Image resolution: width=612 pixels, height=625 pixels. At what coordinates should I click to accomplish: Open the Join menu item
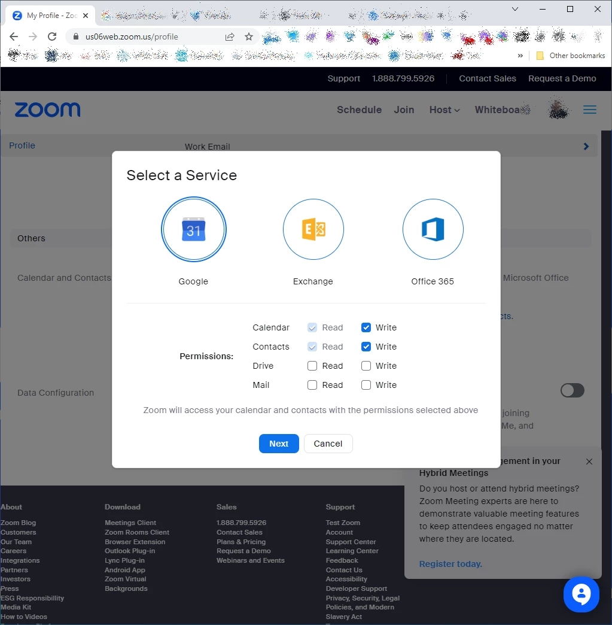click(404, 110)
